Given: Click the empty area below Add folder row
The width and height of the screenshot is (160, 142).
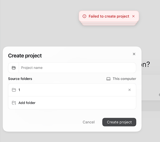Looking at the screenshot, I should click(72, 113).
